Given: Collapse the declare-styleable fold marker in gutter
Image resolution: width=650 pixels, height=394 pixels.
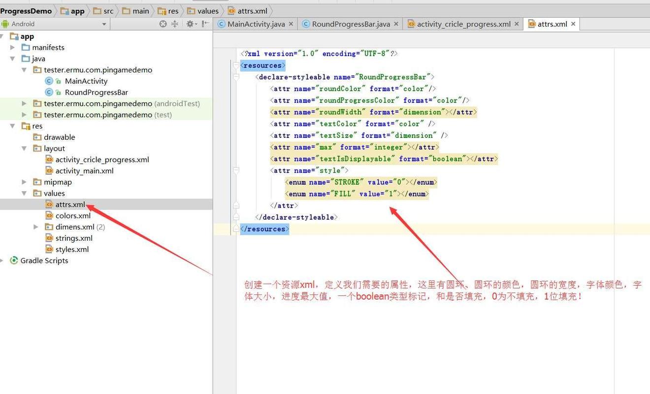Looking at the screenshot, I should pos(236,77).
